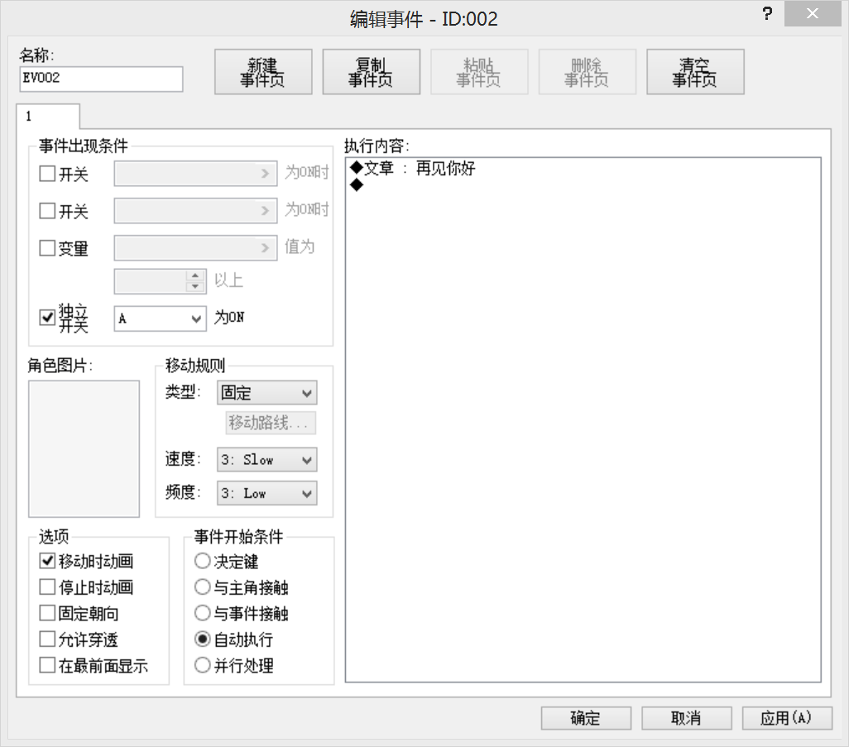Screen dimensions: 849x747
Task: Click the 清空事件页 button
Action: pos(695,72)
